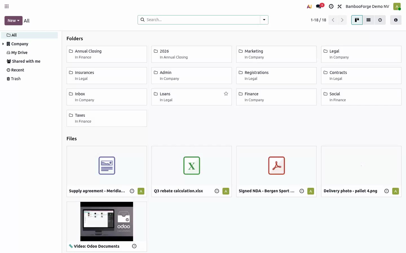The height and width of the screenshot is (253, 406).
Task: Open the main apps grid menu
Action: click(x=7, y=6)
